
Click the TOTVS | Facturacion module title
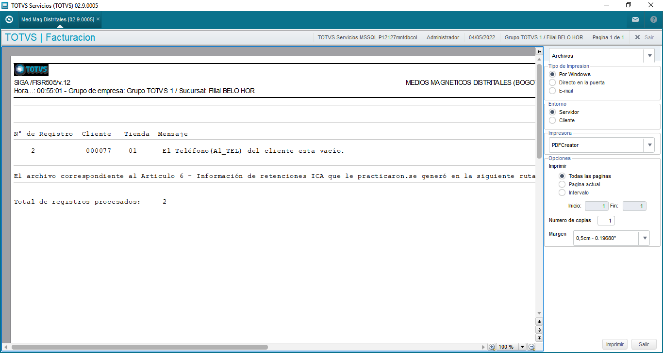coord(50,37)
